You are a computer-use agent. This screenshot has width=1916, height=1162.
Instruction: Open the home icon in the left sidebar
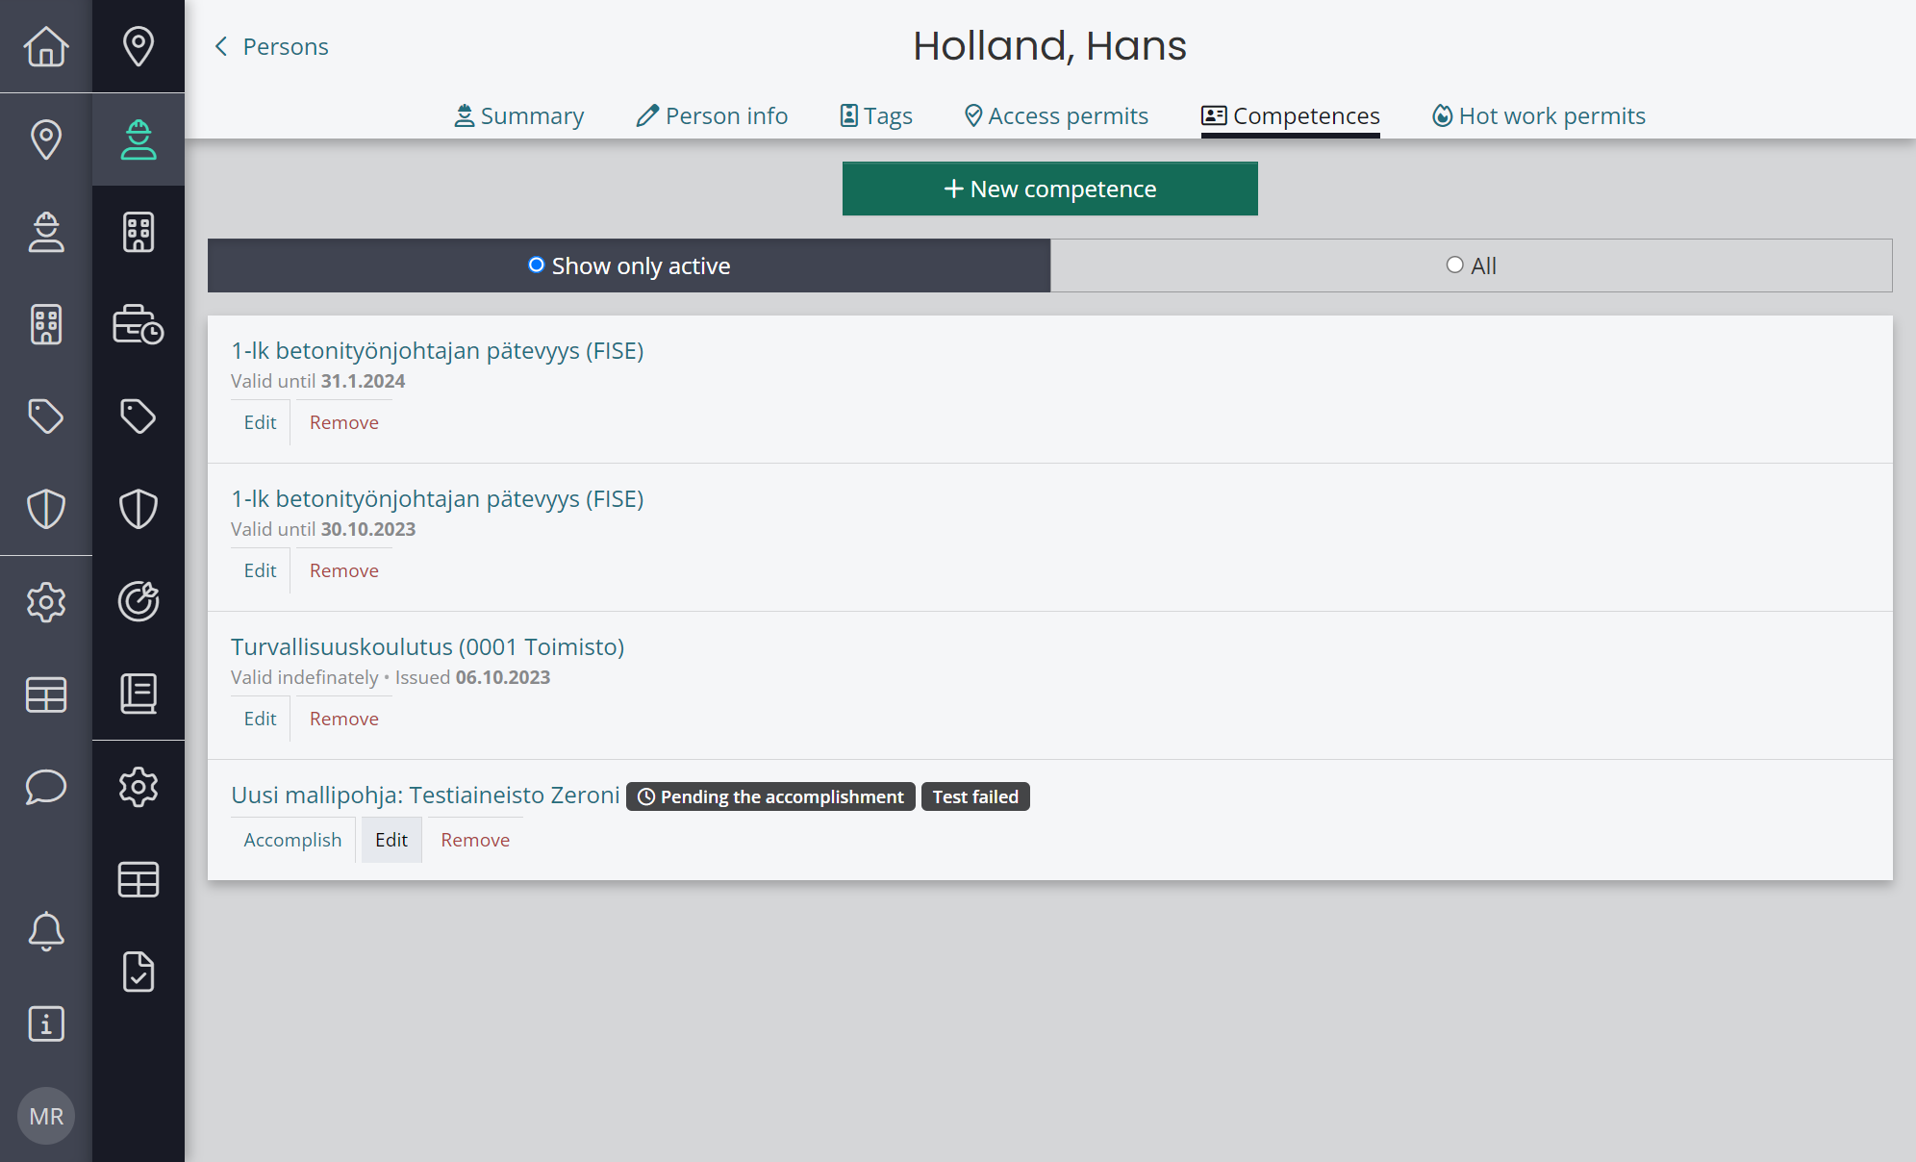46,46
